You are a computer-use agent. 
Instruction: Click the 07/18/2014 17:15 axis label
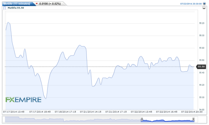65,112
